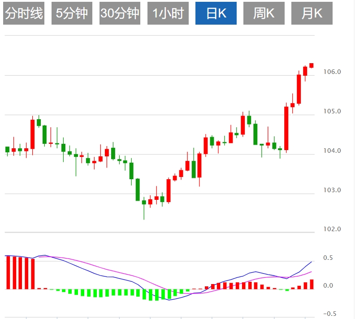Click the right end of blue MACD line
Viewport: 355px width, 319px height.
pyautogui.click(x=311, y=262)
